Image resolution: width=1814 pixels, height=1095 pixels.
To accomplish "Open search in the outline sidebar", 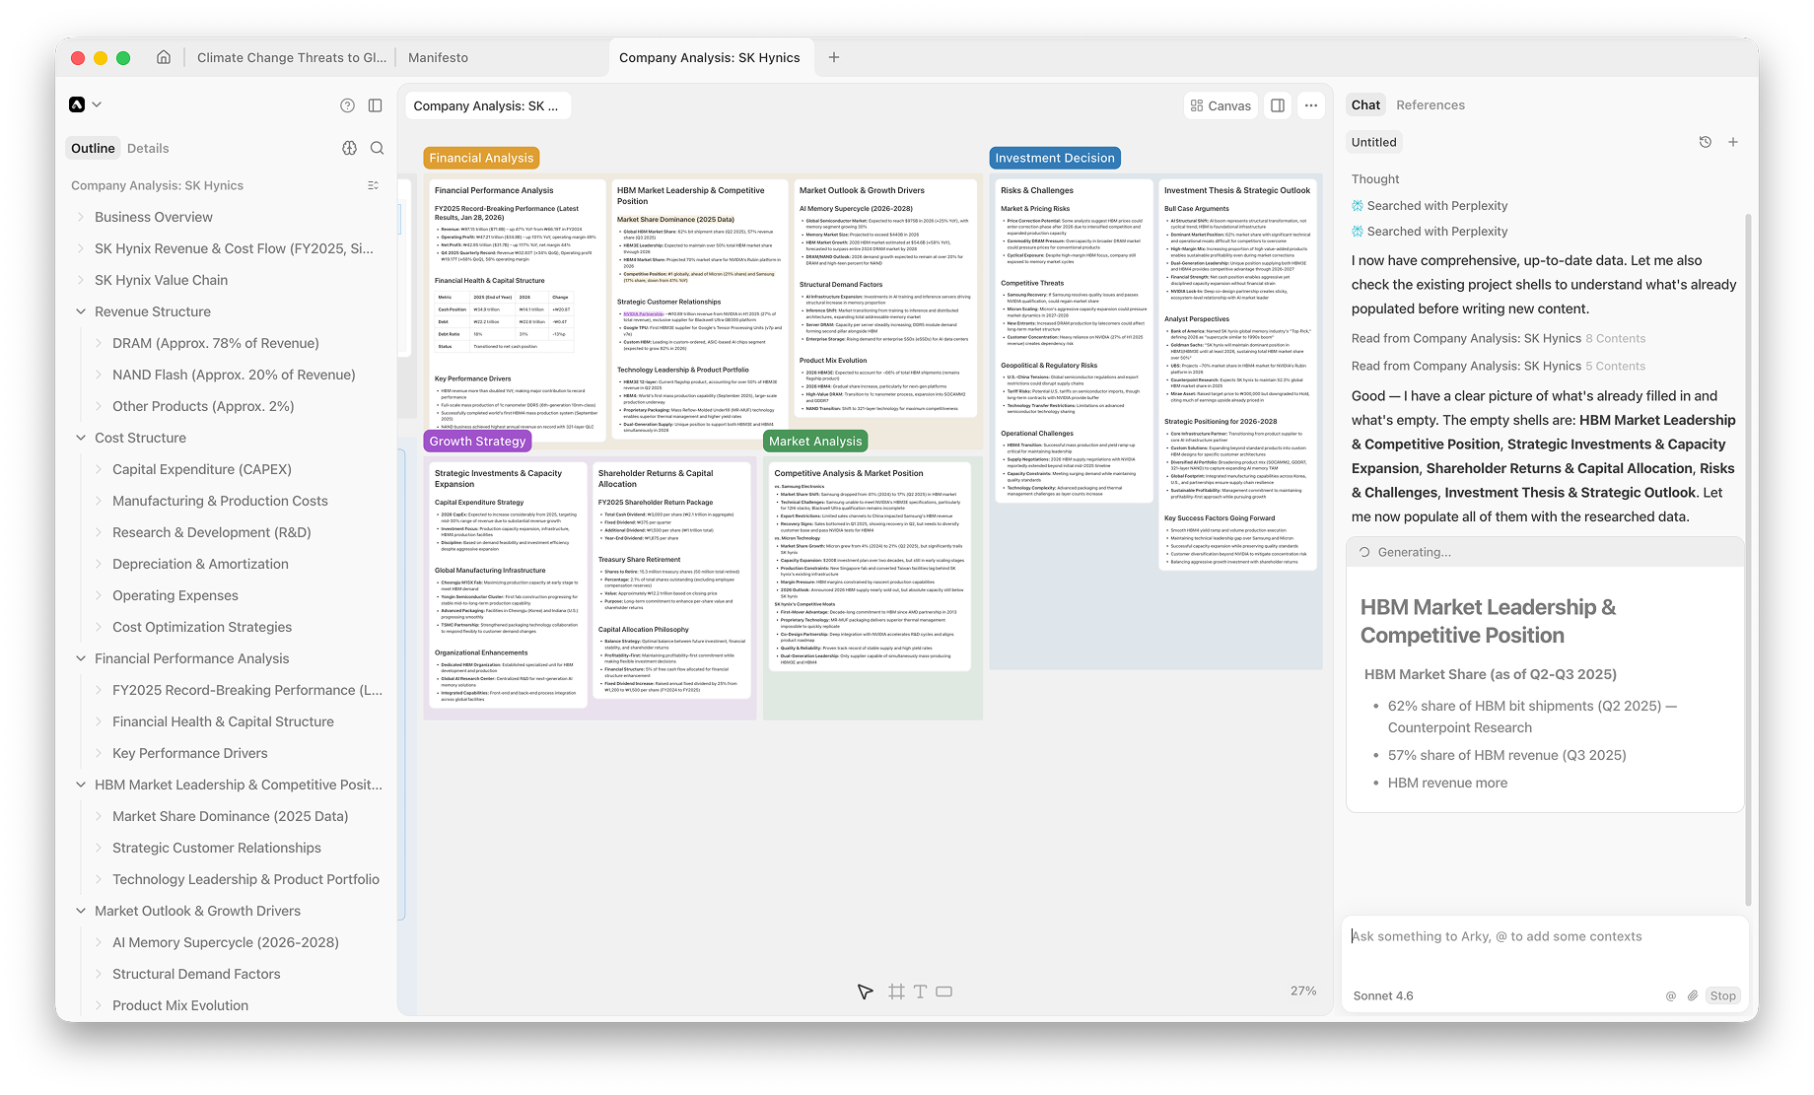I will [378, 148].
